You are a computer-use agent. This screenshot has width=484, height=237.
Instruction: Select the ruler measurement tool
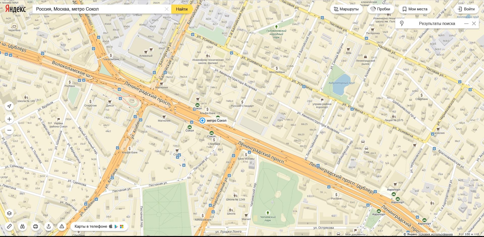[9, 226]
